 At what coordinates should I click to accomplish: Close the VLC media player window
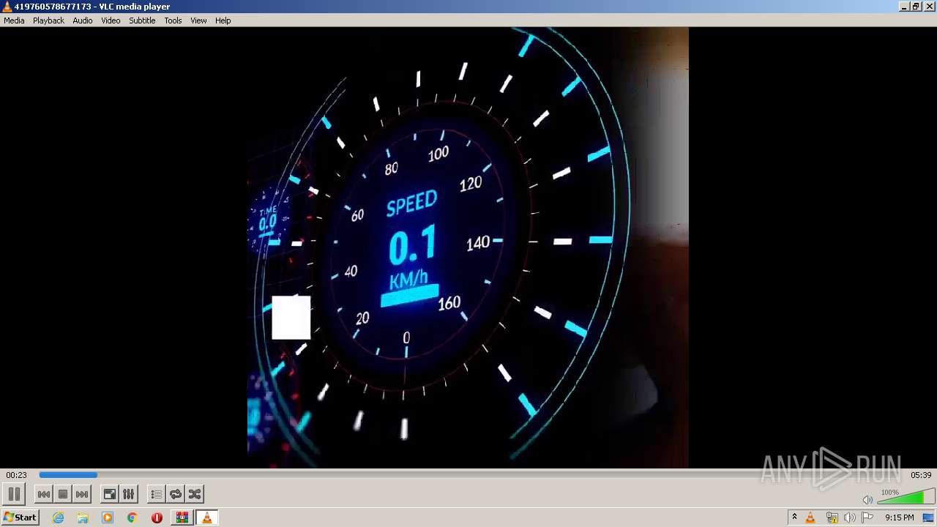[x=929, y=7]
